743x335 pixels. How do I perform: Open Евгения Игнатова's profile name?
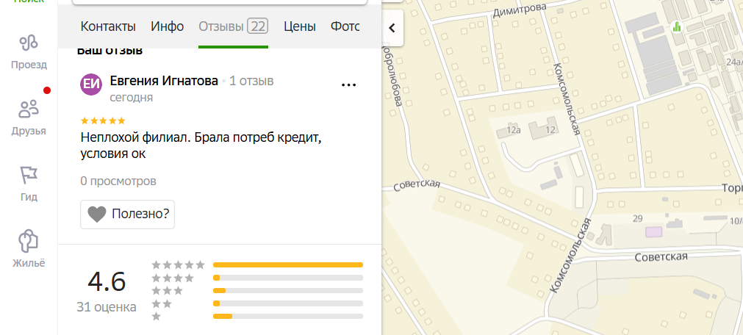point(164,81)
